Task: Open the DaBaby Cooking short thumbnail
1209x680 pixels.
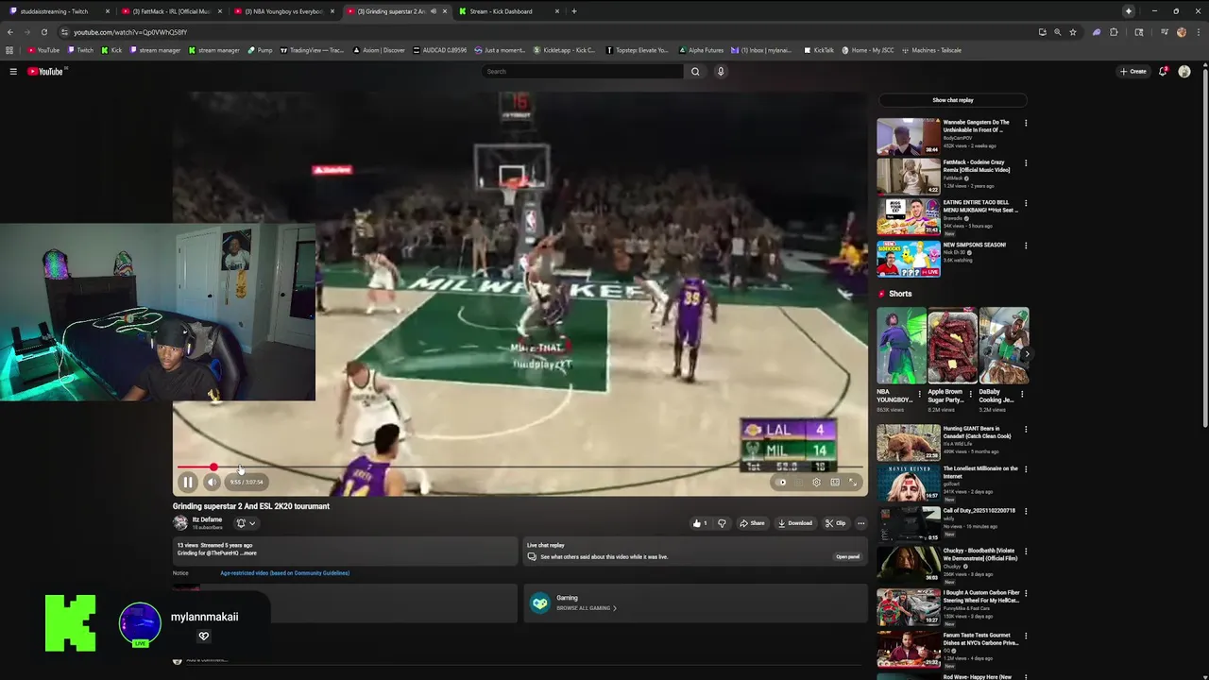Action: pyautogui.click(x=1003, y=346)
